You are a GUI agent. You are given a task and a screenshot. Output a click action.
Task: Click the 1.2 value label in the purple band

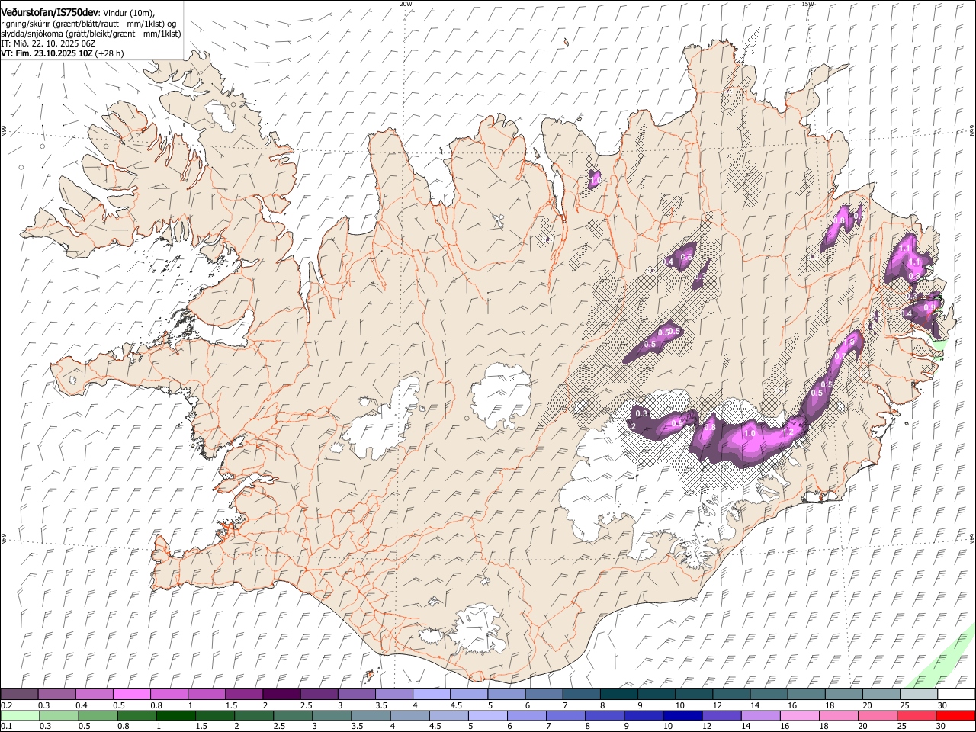(x=789, y=431)
